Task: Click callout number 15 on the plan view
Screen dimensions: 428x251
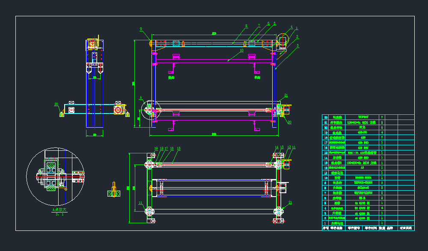Action: [178, 148]
